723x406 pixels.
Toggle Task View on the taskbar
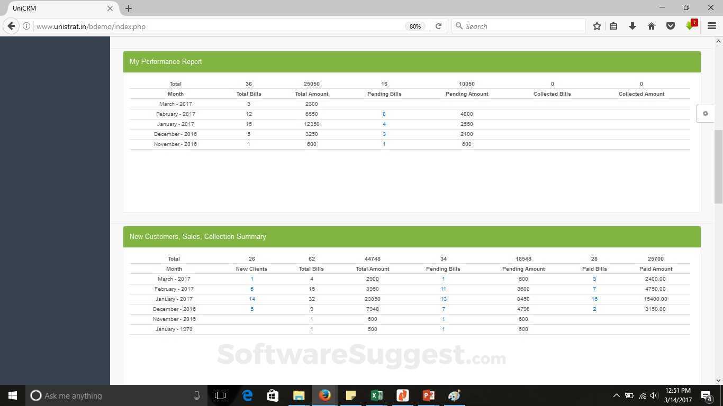(x=220, y=395)
